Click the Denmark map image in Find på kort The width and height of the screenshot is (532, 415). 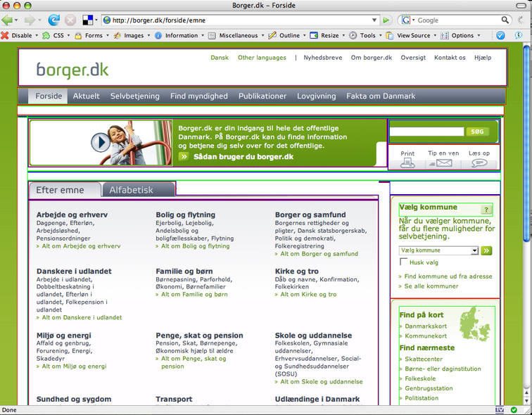475,323
